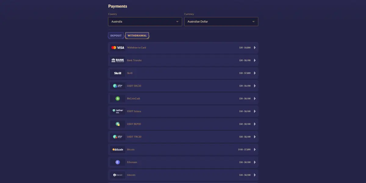Open the Australian Dollar currency dropdown
The height and width of the screenshot is (183, 366).
pos(221,22)
